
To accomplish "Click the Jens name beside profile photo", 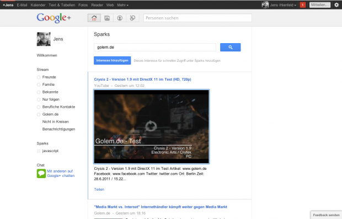I will pyautogui.click(x=58, y=39).
